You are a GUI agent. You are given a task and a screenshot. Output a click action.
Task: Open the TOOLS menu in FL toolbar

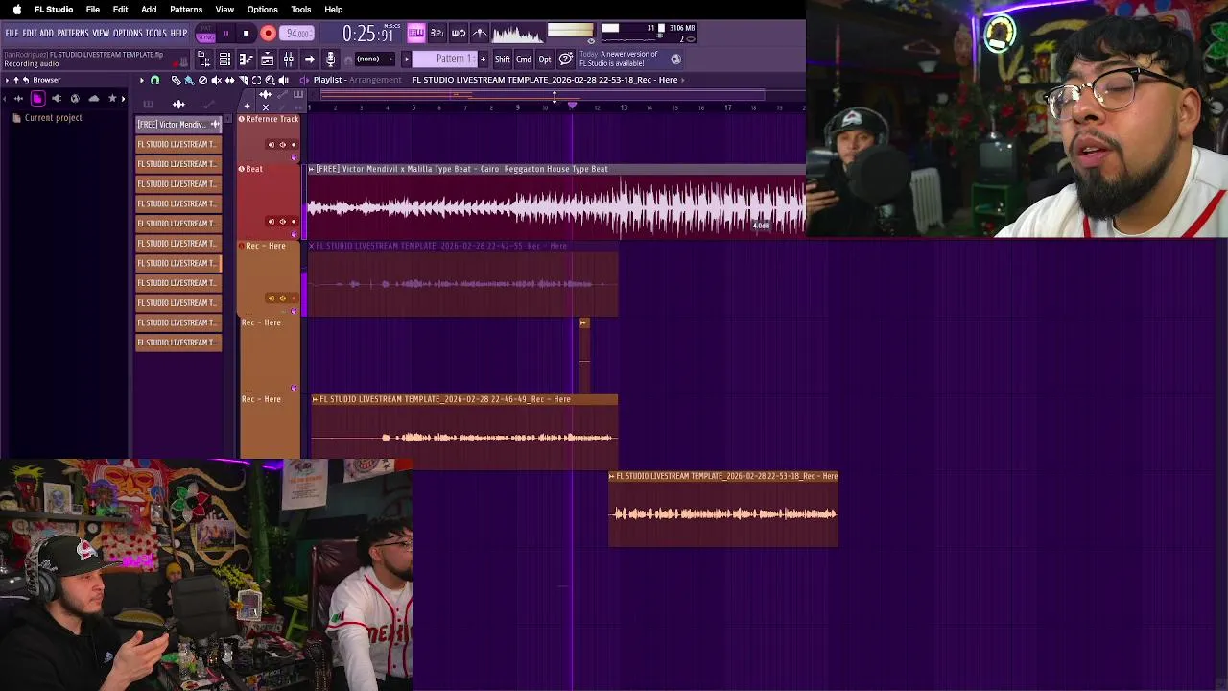pyautogui.click(x=155, y=33)
